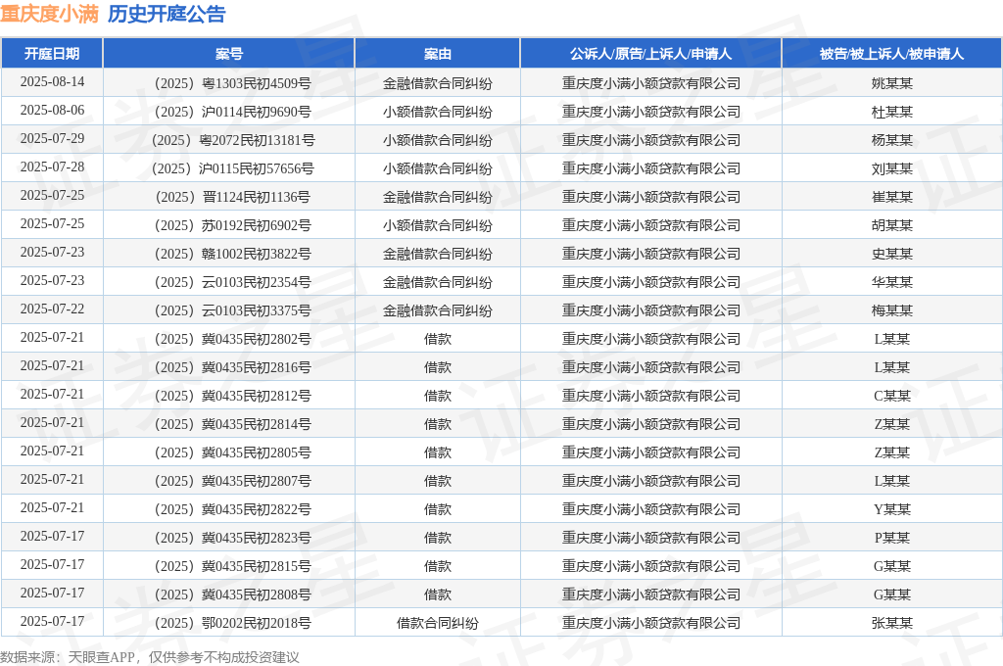Click the date 2025-07-28

tap(52, 166)
